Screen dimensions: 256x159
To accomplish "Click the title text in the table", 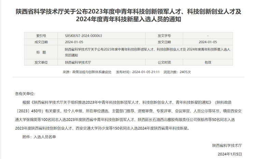I will (147, 52).
